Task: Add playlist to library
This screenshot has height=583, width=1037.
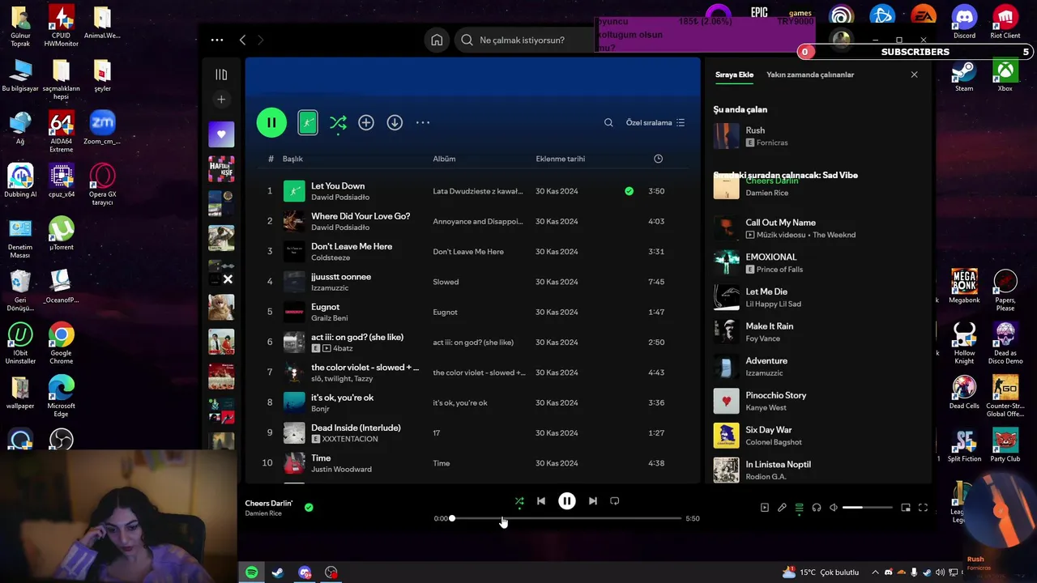Action: click(366, 122)
